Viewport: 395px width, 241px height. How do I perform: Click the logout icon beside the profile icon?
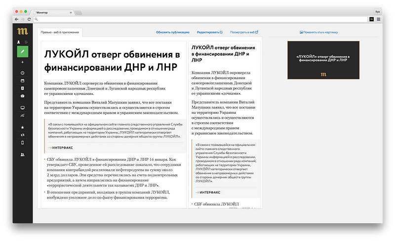click(x=26, y=42)
